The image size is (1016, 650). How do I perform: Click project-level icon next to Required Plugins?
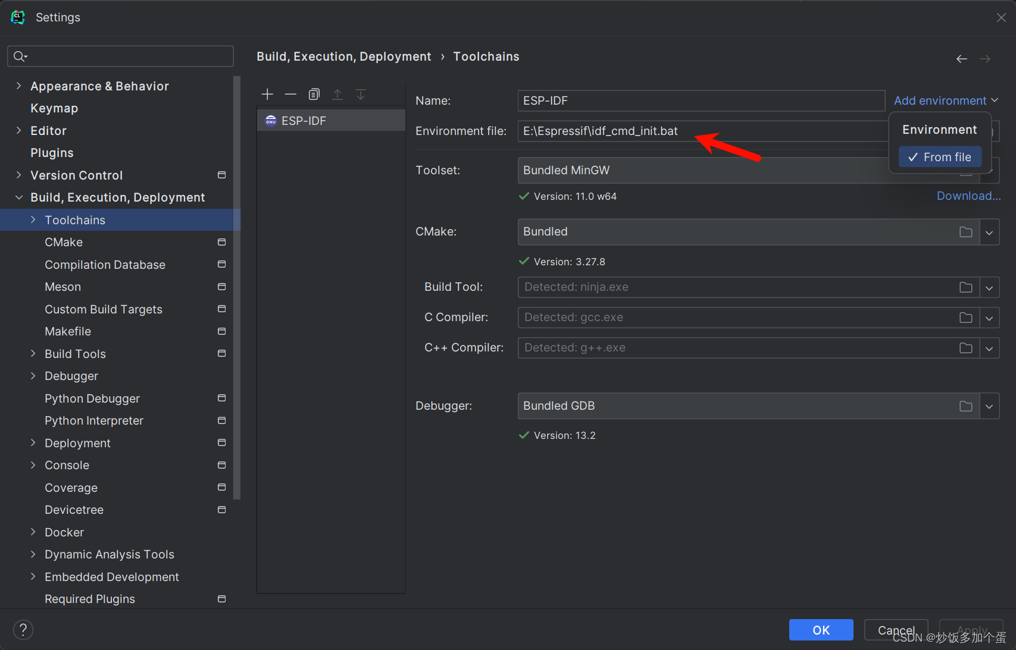point(221,599)
